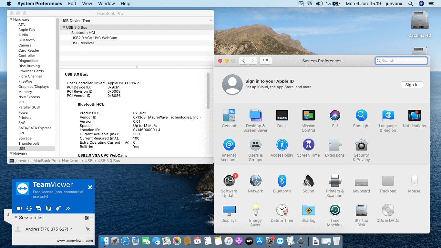The width and height of the screenshot is (441, 248).
Task: Click the Sign In button
Action: 412,85
